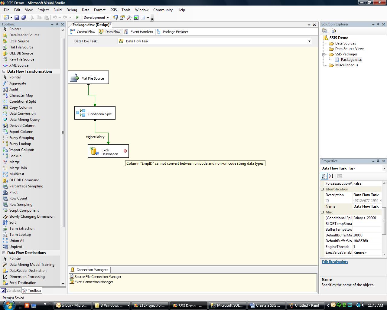
Task: Click the red error icon on Excel Destination
Action: tap(125, 151)
